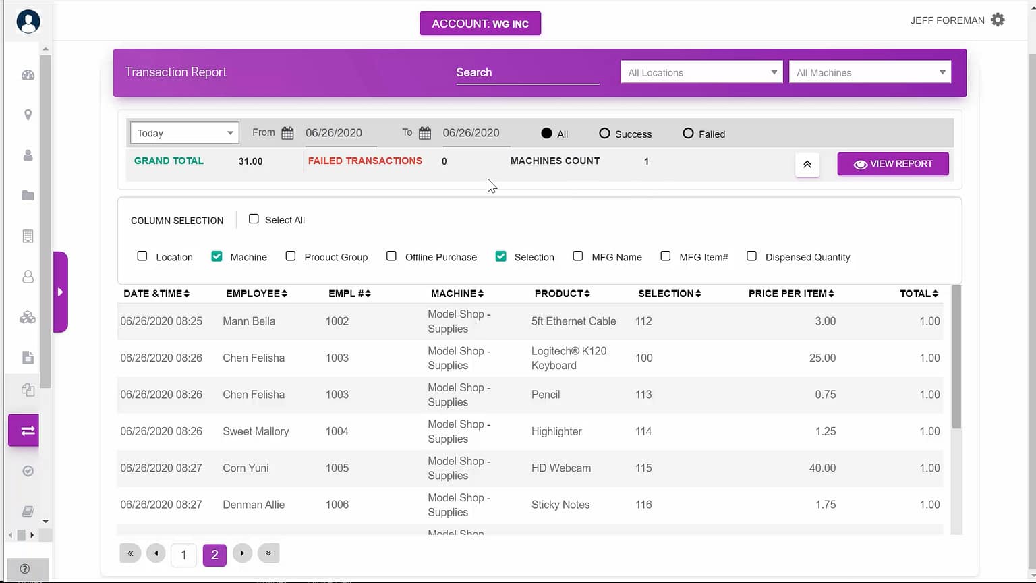1036x583 pixels.
Task: Open the dashboard icon in sidebar
Action: tap(28, 75)
